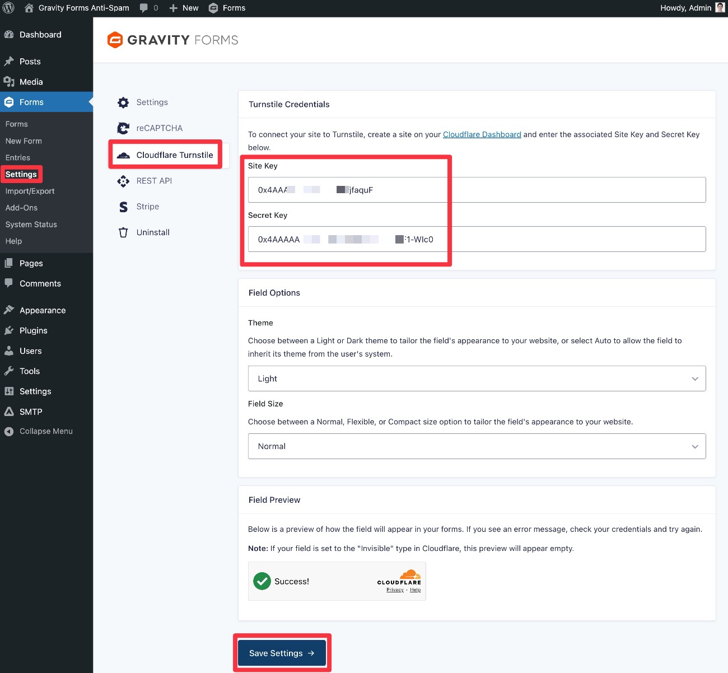The height and width of the screenshot is (673, 728).
Task: Open reCAPTCHA settings via its icon
Action: coord(123,128)
